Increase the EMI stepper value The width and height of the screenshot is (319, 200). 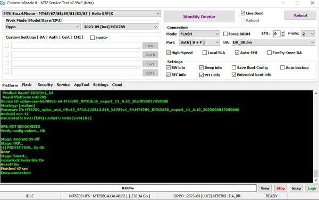(283, 32)
